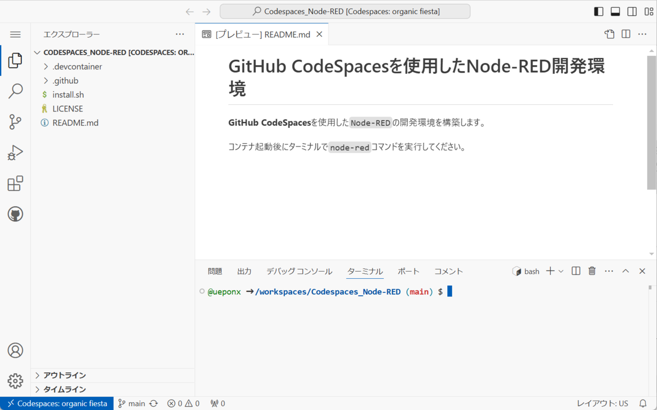The image size is (657, 410).
Task: Switch to the コメント panel tab
Action: 448,271
